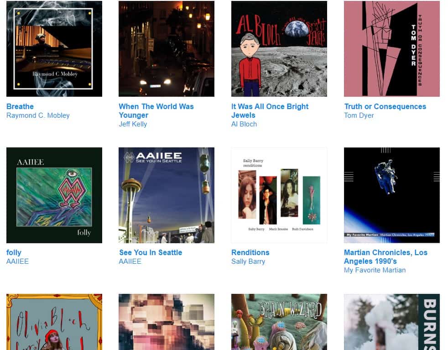Image resolution: width=448 pixels, height=350 pixels.
Task: Open the pixelated face album cover
Action: tap(167, 322)
